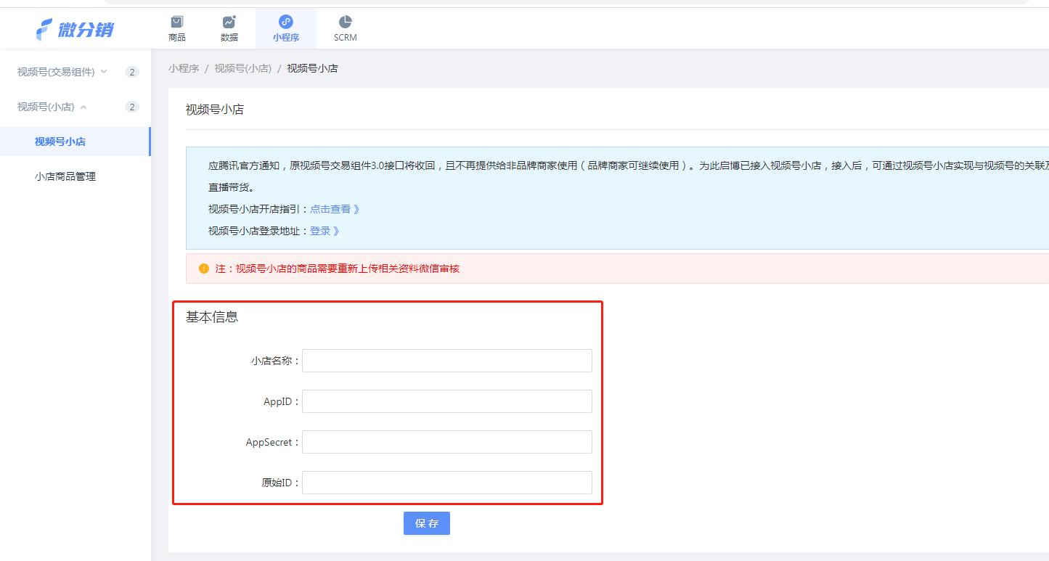Select the 小程序 icon in top navigation
This screenshot has height=561, width=1049.
285,22
